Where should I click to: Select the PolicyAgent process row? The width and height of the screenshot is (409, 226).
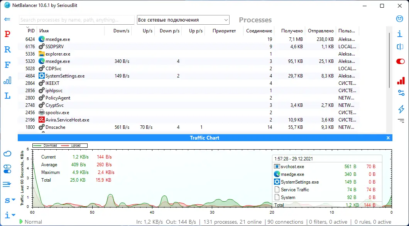pos(189,98)
